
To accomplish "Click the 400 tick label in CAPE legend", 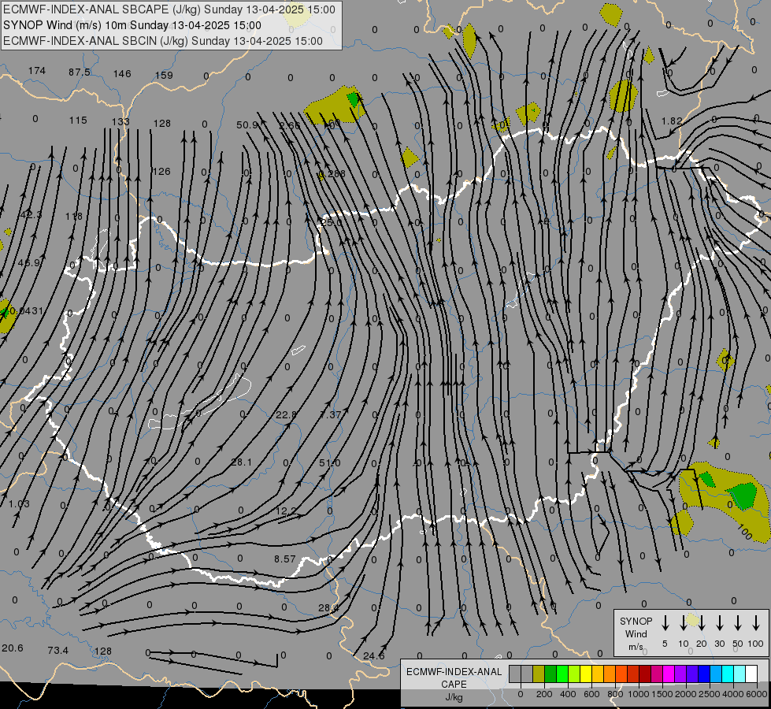I will click(x=568, y=694).
